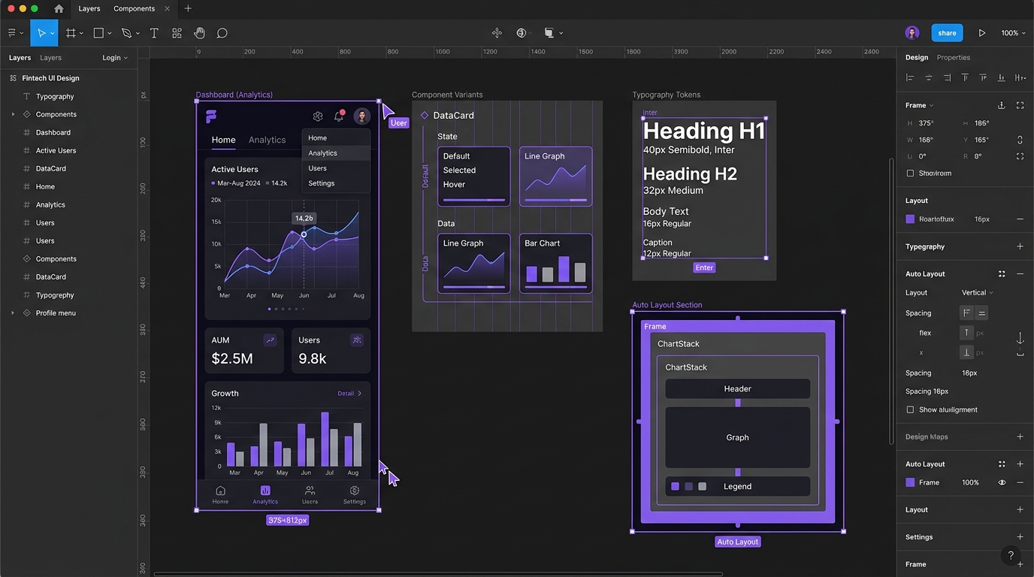
Task: Click the purple Frame fill swatch
Action: click(x=910, y=482)
